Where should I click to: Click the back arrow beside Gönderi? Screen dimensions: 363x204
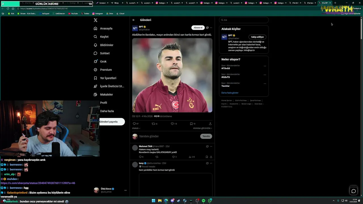tap(134, 20)
